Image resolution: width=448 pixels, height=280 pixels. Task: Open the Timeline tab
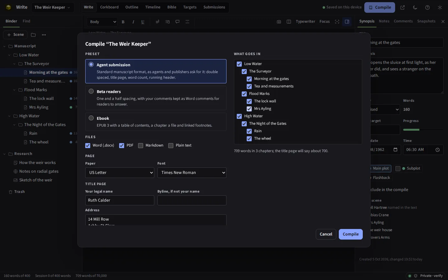153,7
